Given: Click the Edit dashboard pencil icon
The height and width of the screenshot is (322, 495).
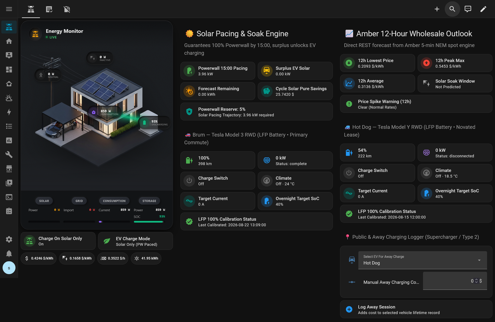Looking at the screenshot, I should (x=483, y=9).
